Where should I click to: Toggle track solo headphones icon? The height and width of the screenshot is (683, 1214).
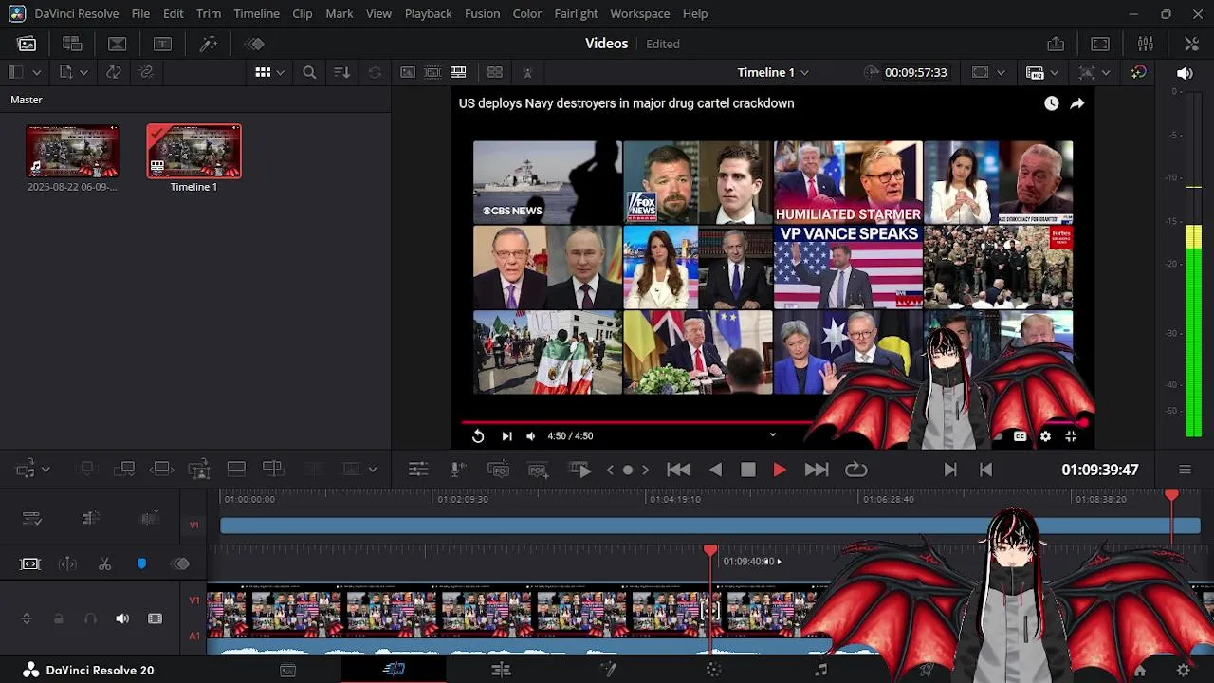(x=90, y=618)
